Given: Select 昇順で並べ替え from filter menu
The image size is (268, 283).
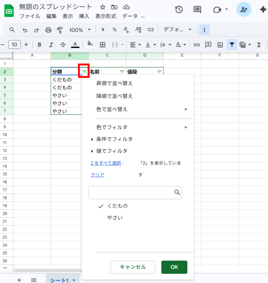Looking at the screenshot, I should click(114, 83).
